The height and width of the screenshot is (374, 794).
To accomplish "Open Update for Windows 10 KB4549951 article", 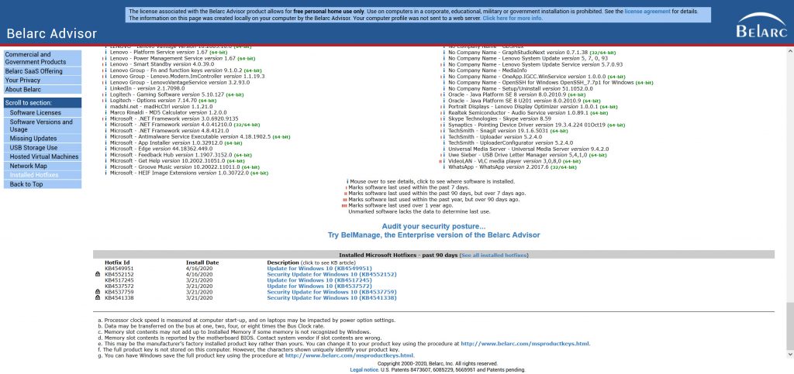I will pyautogui.click(x=319, y=269).
